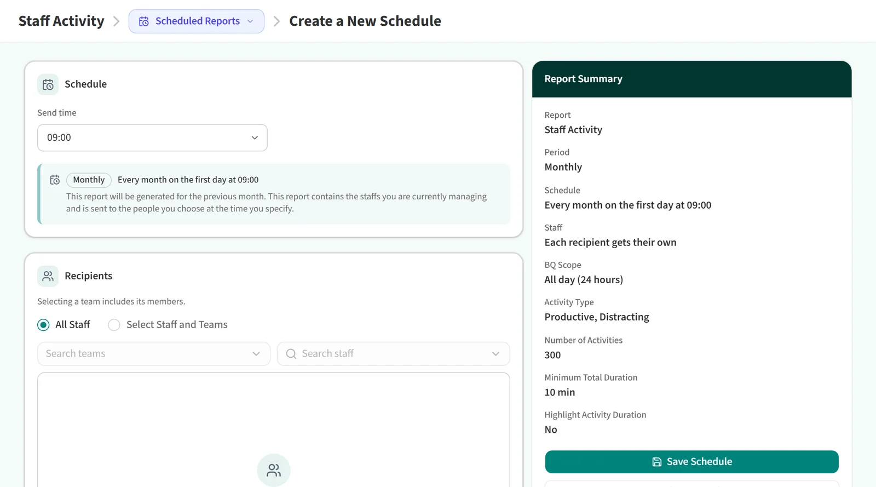Click the 'Productive, Distracting' value
Image resolution: width=876 pixels, height=487 pixels.
pyautogui.click(x=597, y=317)
